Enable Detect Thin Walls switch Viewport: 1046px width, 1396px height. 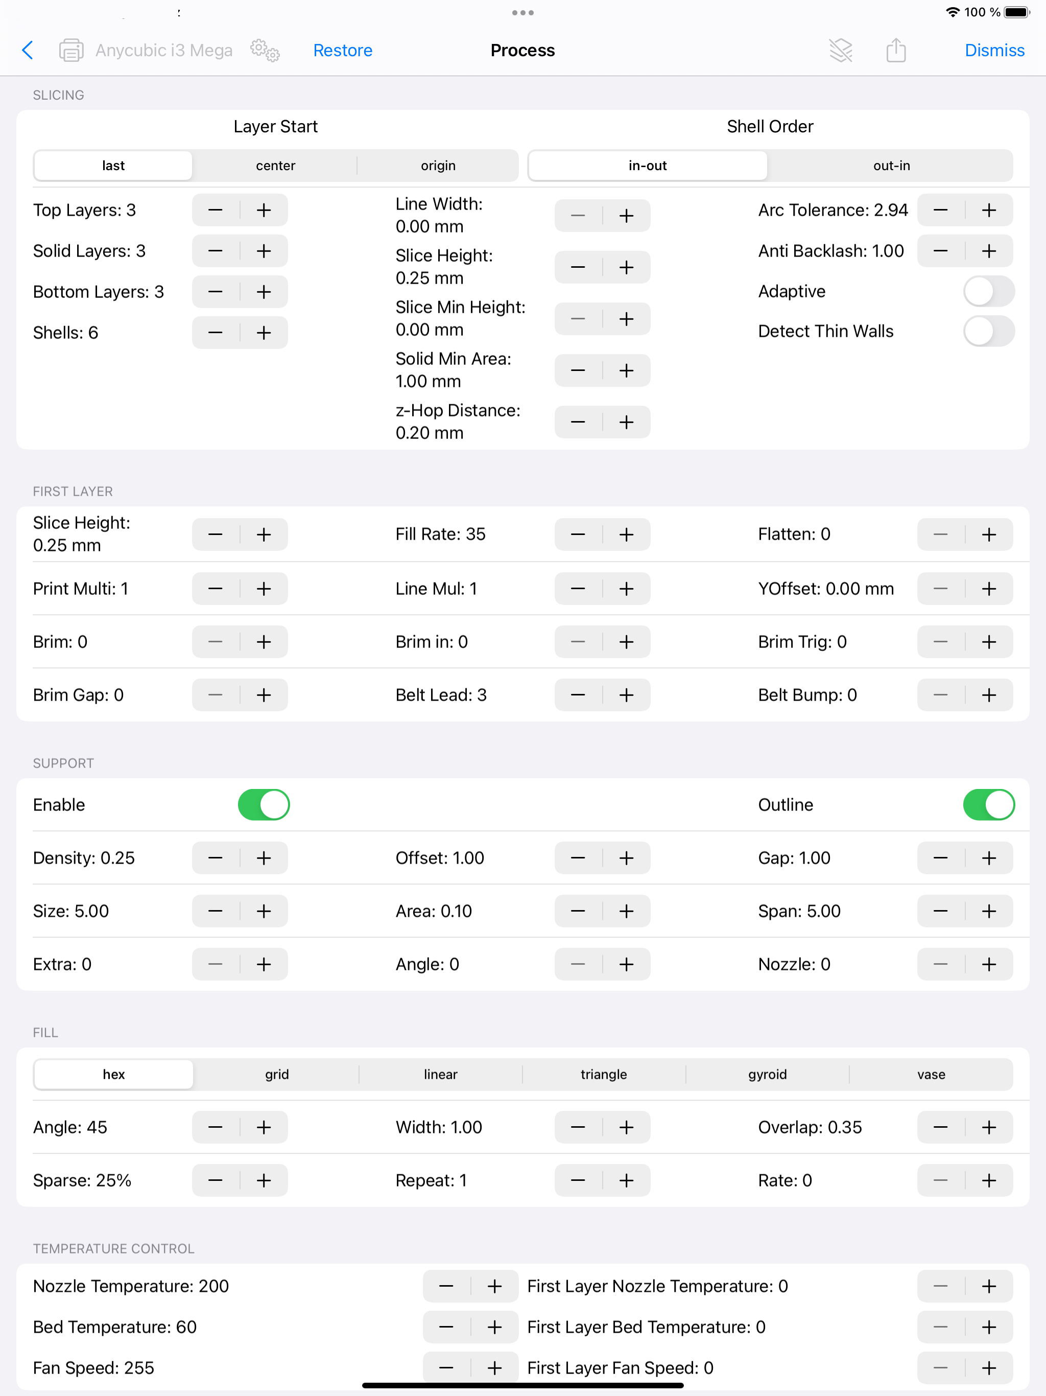coord(988,331)
